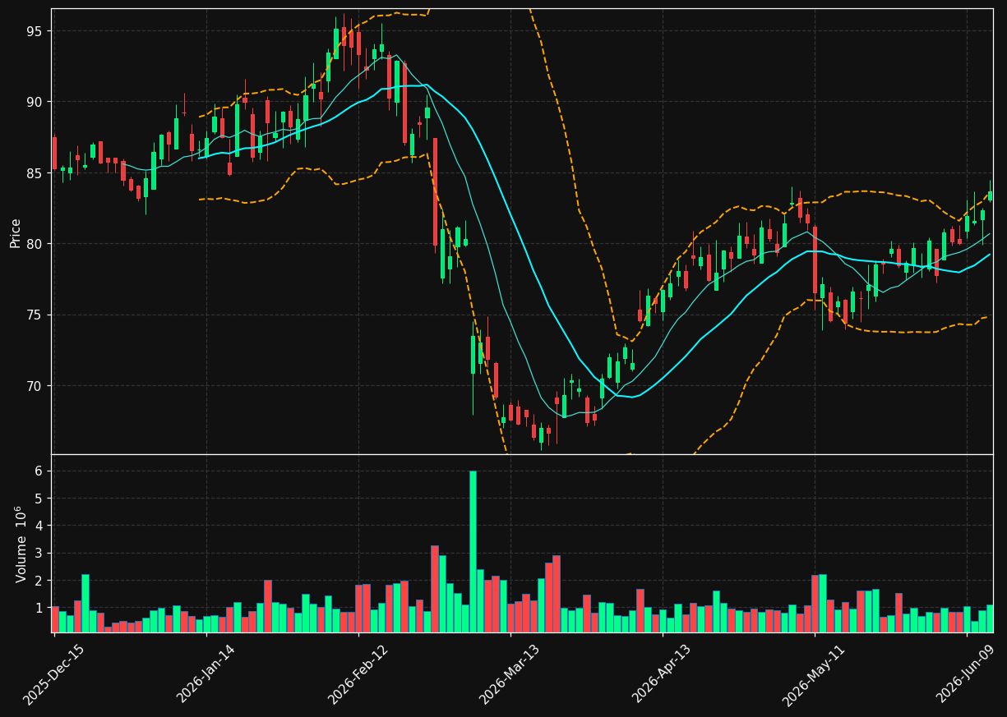Click the 95 price tick label
This screenshot has height=717, width=1007.
(x=35, y=31)
